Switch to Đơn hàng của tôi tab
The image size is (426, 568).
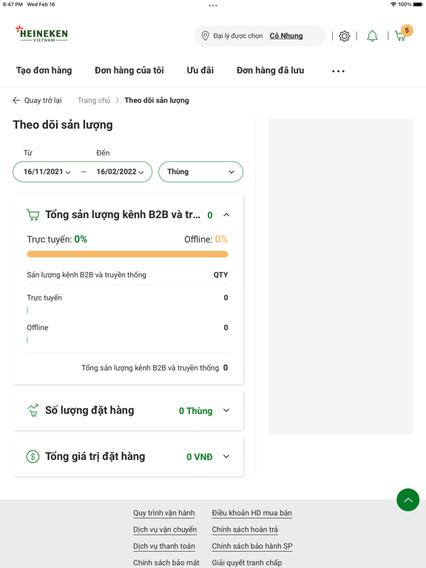[129, 70]
